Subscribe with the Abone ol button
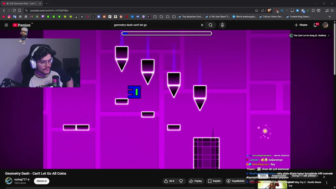 (41, 181)
